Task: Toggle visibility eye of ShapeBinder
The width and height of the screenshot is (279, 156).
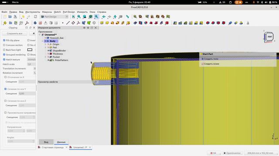Action: [x=48, y=51]
